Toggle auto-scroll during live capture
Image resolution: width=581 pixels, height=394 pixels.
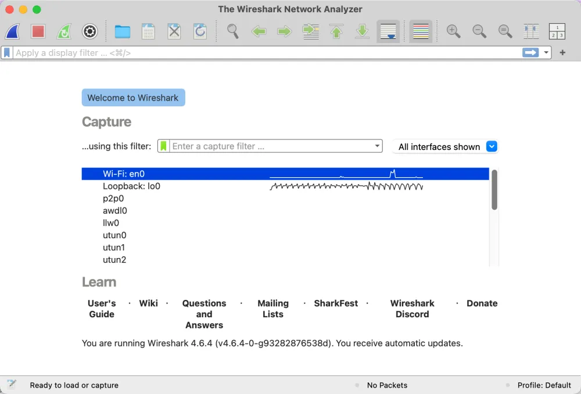[388, 31]
